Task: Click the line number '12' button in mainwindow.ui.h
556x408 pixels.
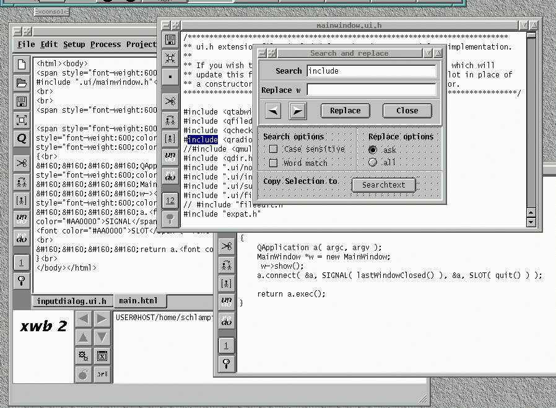Action: pos(170,201)
